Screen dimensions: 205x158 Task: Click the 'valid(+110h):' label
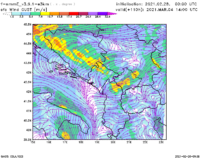tap(130, 10)
